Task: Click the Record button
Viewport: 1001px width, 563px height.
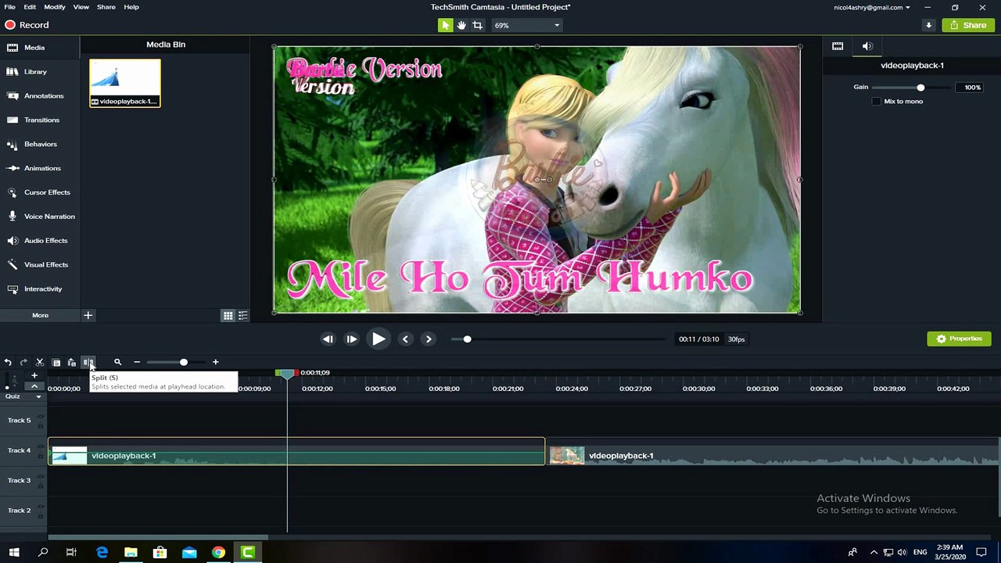Action: coord(27,25)
